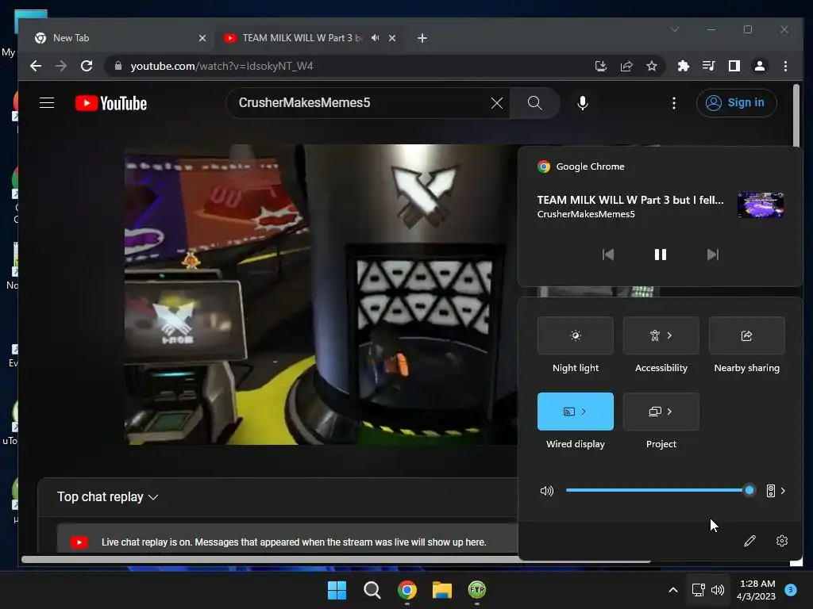Click the media title TEAM MILK WILL W

pos(630,200)
